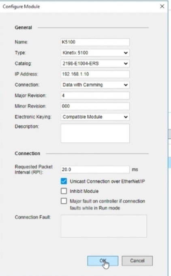
Task: Click the Connection Fault display box
Action: click(104, 226)
